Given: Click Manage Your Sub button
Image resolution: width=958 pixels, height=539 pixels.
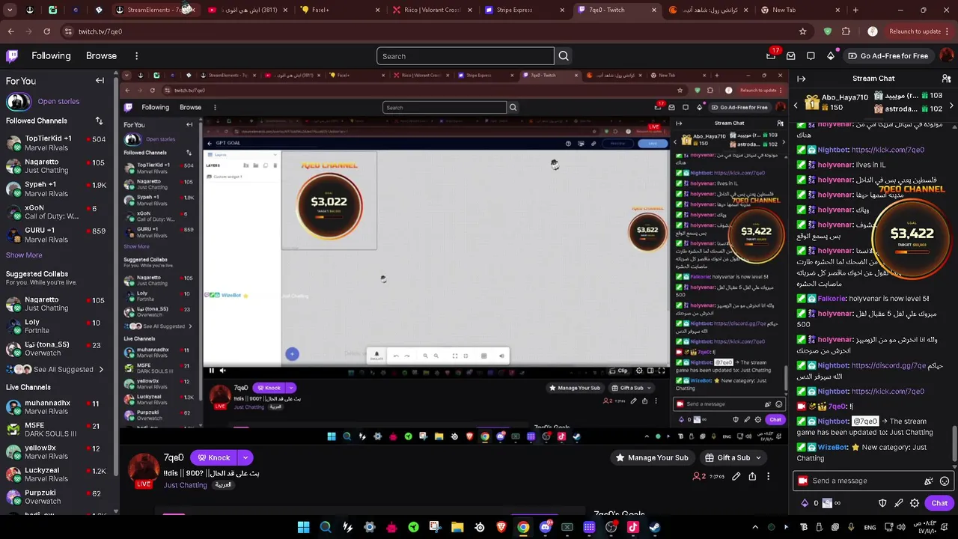Looking at the screenshot, I should [651, 457].
